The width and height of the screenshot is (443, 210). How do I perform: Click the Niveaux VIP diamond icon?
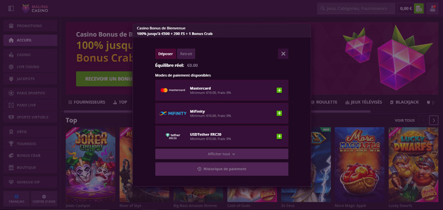tap(11, 182)
